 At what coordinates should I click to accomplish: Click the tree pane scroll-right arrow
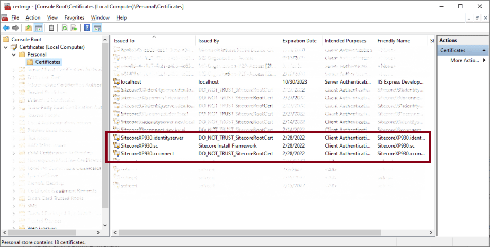[98, 233]
